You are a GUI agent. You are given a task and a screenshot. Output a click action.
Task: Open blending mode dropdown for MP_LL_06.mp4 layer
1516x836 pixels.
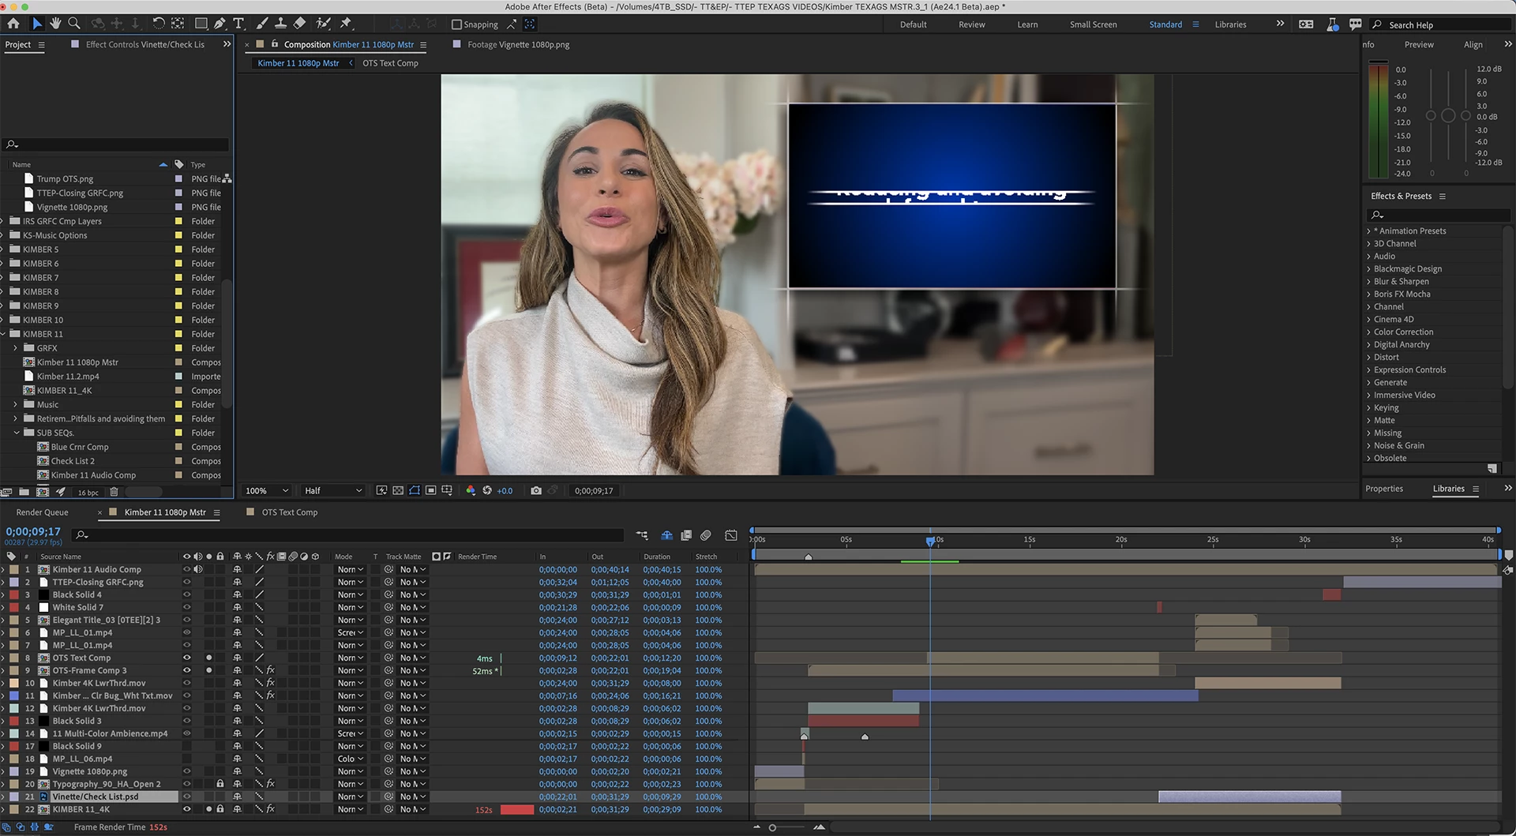click(351, 759)
